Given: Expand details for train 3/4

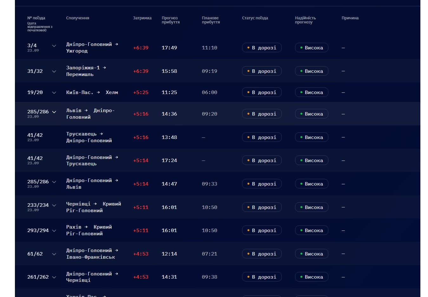Looking at the screenshot, I should click(x=54, y=46).
